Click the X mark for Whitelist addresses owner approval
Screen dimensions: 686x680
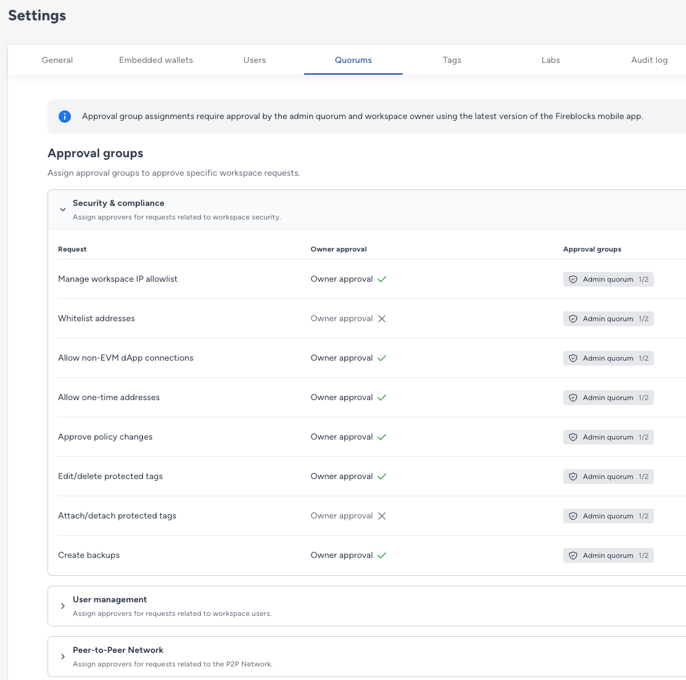pyautogui.click(x=382, y=319)
